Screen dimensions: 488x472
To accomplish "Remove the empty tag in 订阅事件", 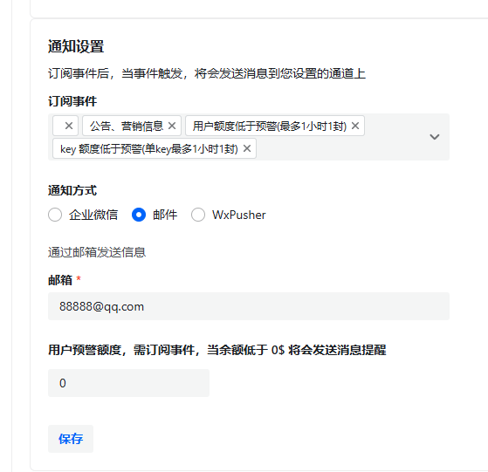I will pos(69,126).
